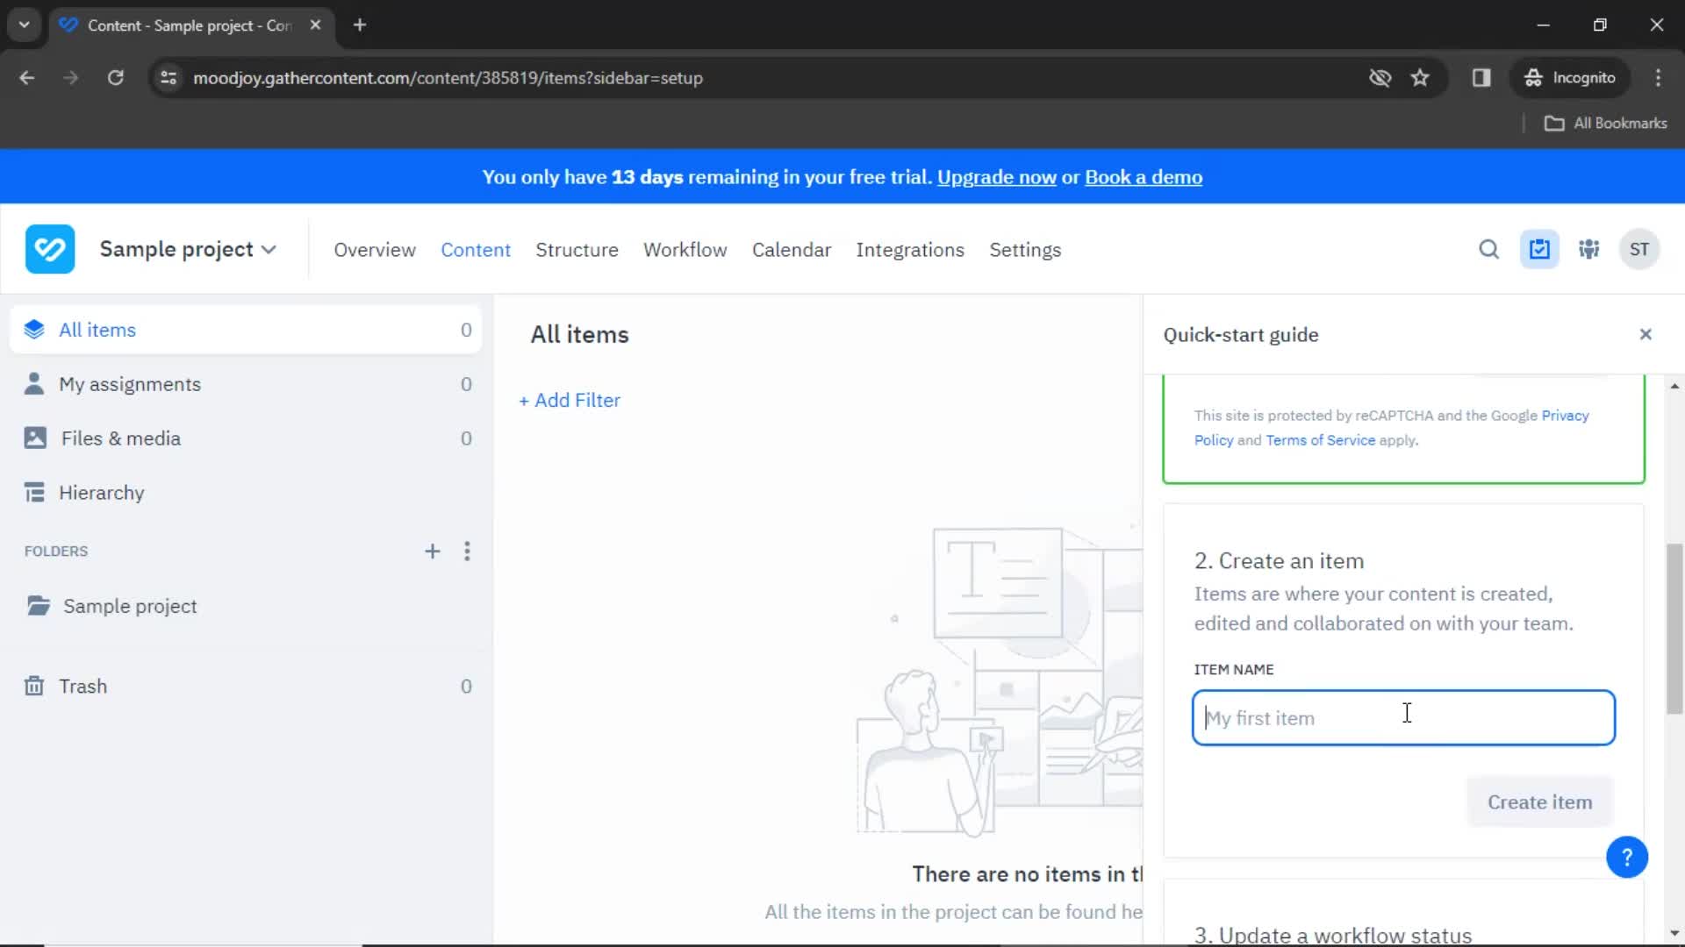
Task: Click the help button icon
Action: click(1627, 857)
